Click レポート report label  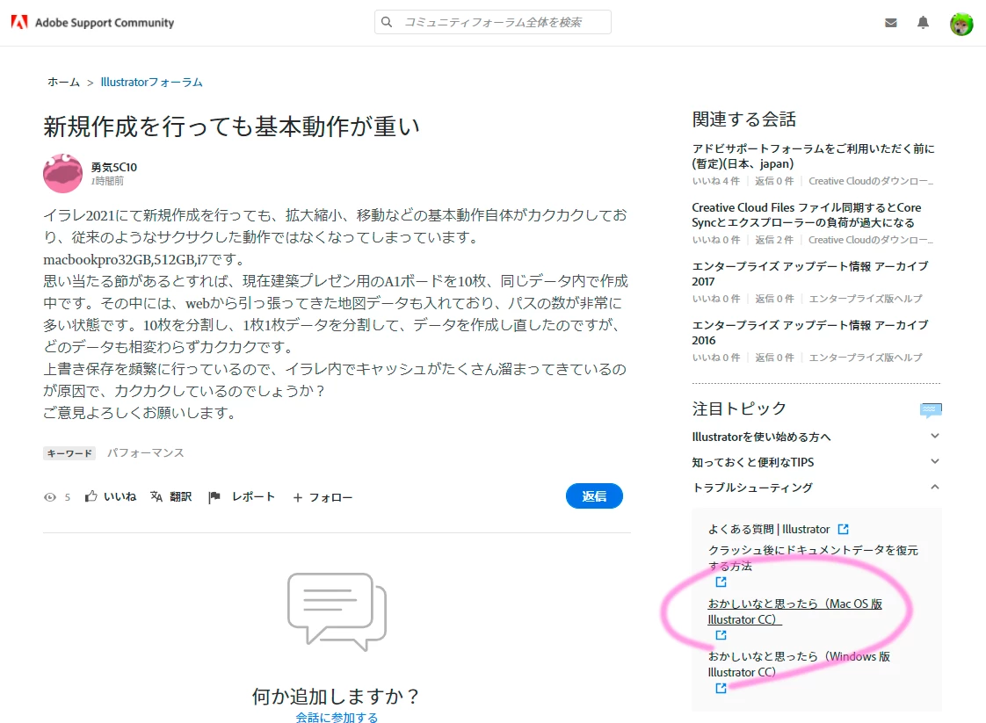[253, 496]
